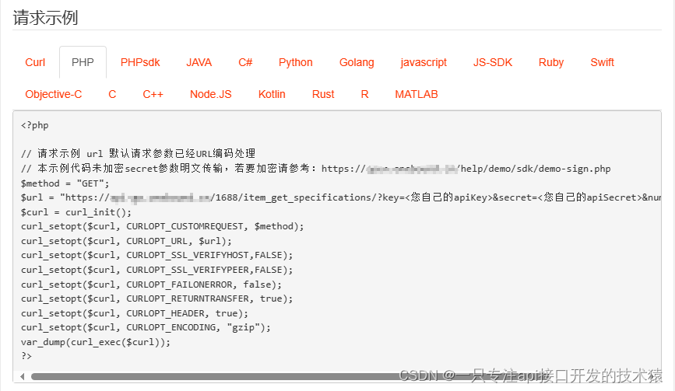View the C++ request example
This screenshot has height=391, width=675.
(x=153, y=95)
